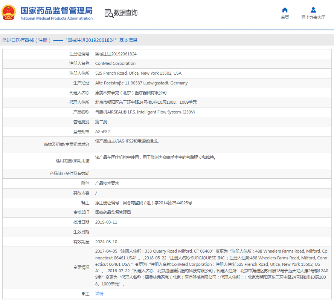The image size is (334, 302).
Task: Click the 生效日期 row label
Action: tap(81, 232)
